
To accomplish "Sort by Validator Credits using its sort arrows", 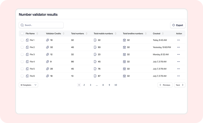I will [x=64, y=34].
